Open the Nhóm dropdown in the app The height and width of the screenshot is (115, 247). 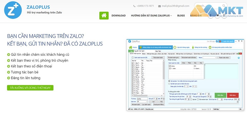210,58
